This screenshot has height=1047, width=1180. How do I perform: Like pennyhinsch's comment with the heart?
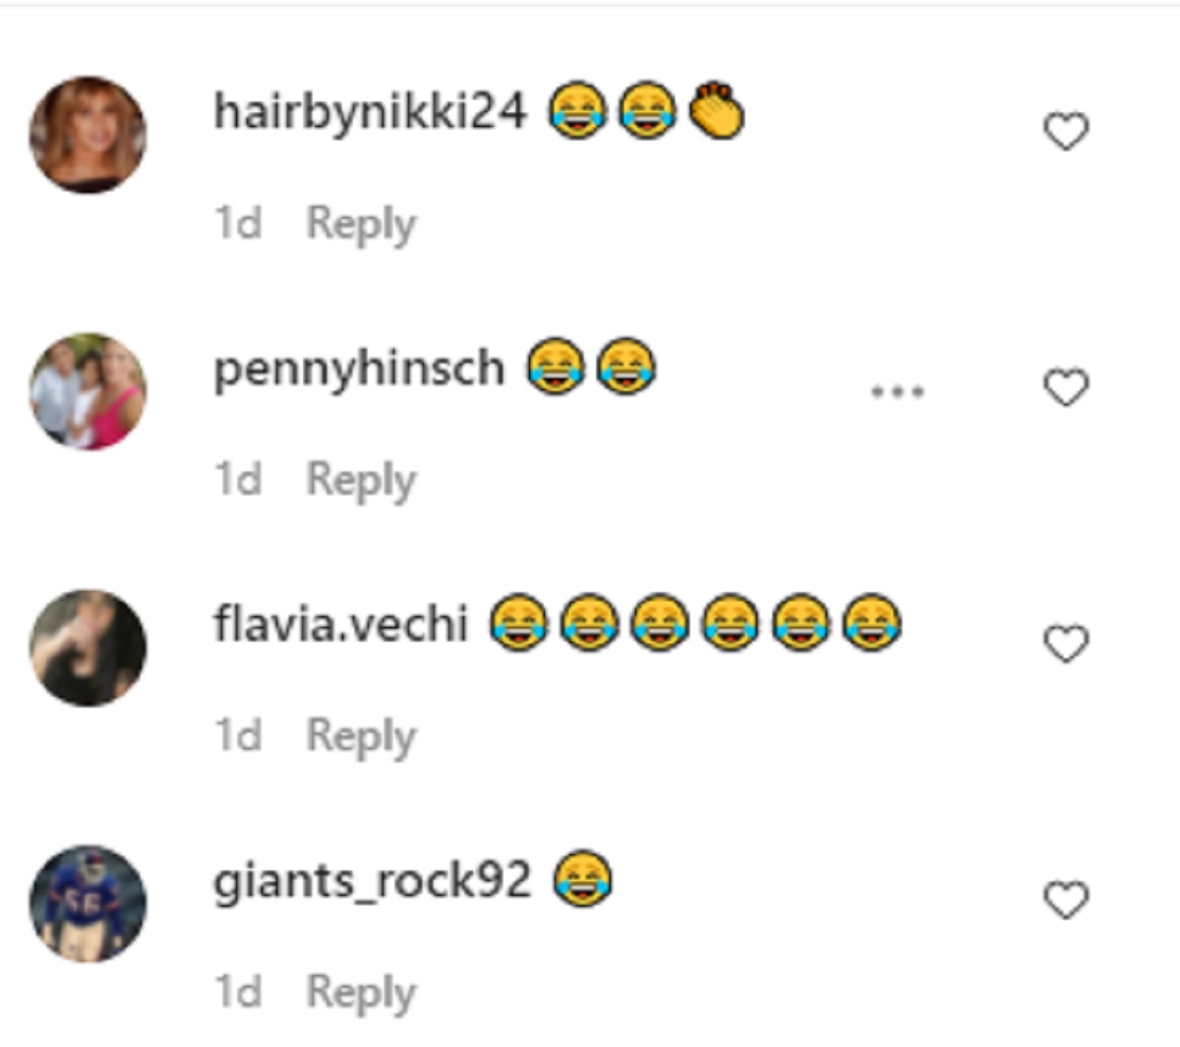click(x=1066, y=388)
